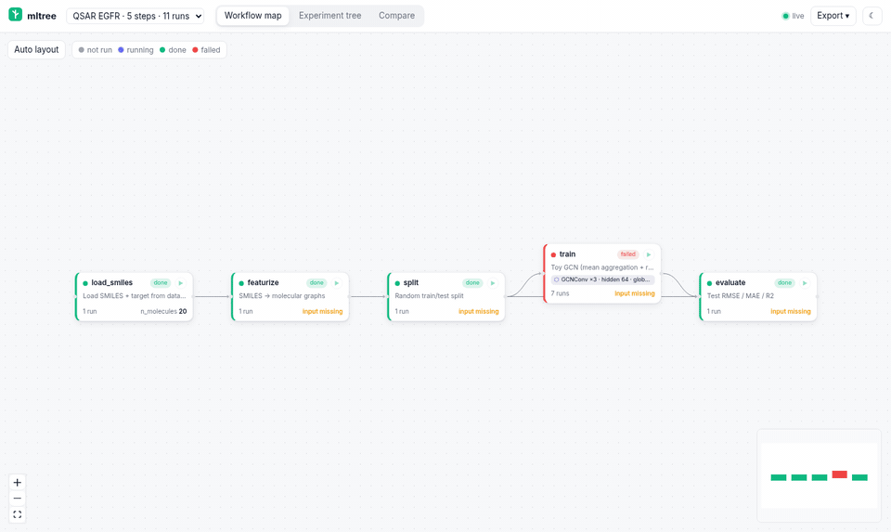Screen dimensions: 891x532
Task: Click 'Toy GCN (mean aggregation' description
Action: [601, 267]
